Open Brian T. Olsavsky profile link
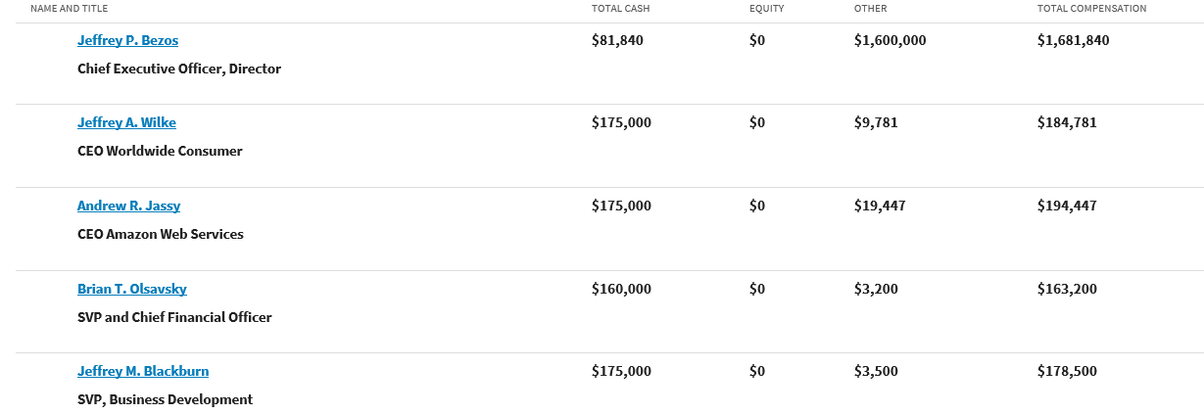This screenshot has width=1204, height=414. [132, 289]
